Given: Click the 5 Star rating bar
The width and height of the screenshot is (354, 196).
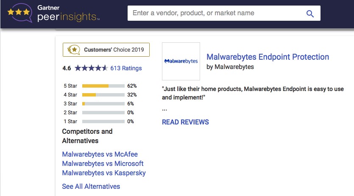Looking at the screenshot, I should point(103,86).
